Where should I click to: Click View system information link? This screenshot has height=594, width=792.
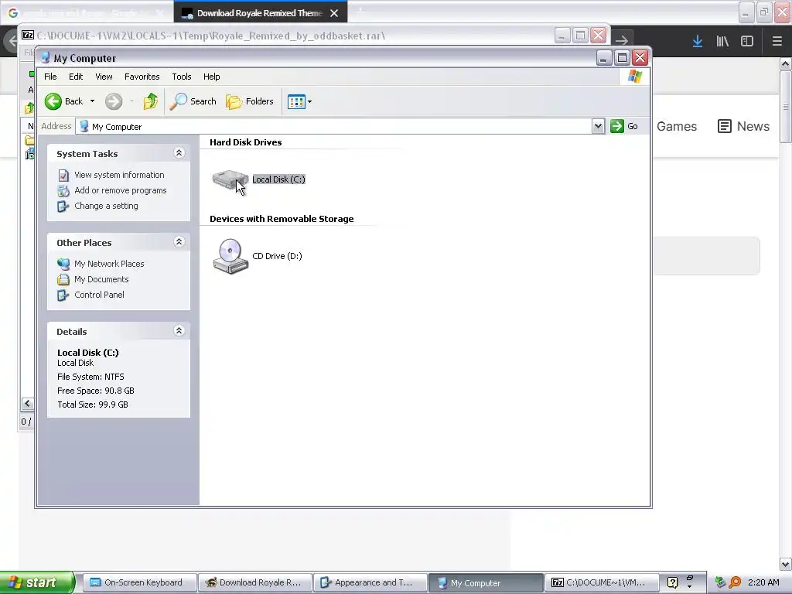click(x=119, y=175)
